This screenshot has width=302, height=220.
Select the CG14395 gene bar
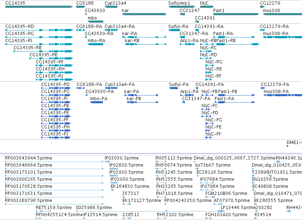(39, 7)
